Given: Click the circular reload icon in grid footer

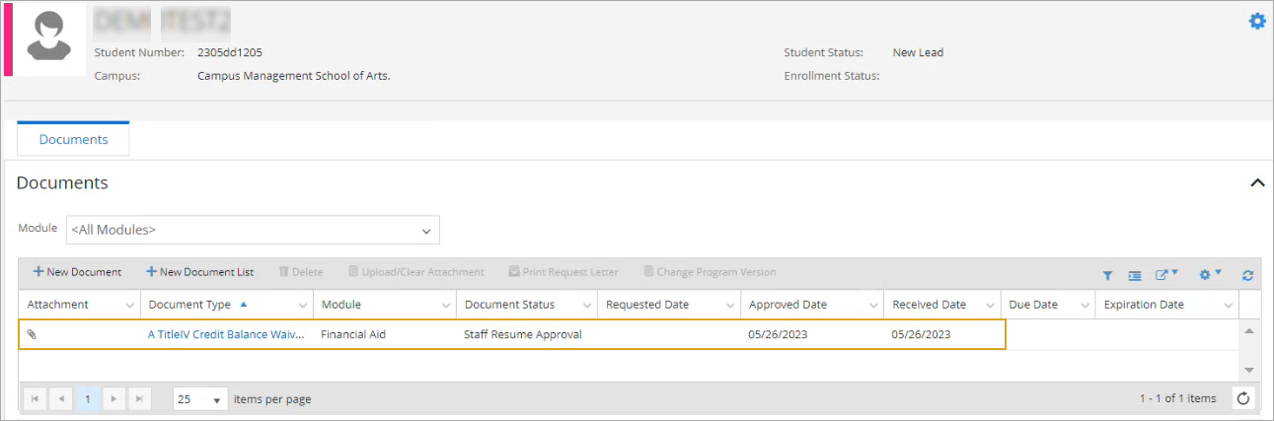Looking at the screenshot, I should point(1243,398).
